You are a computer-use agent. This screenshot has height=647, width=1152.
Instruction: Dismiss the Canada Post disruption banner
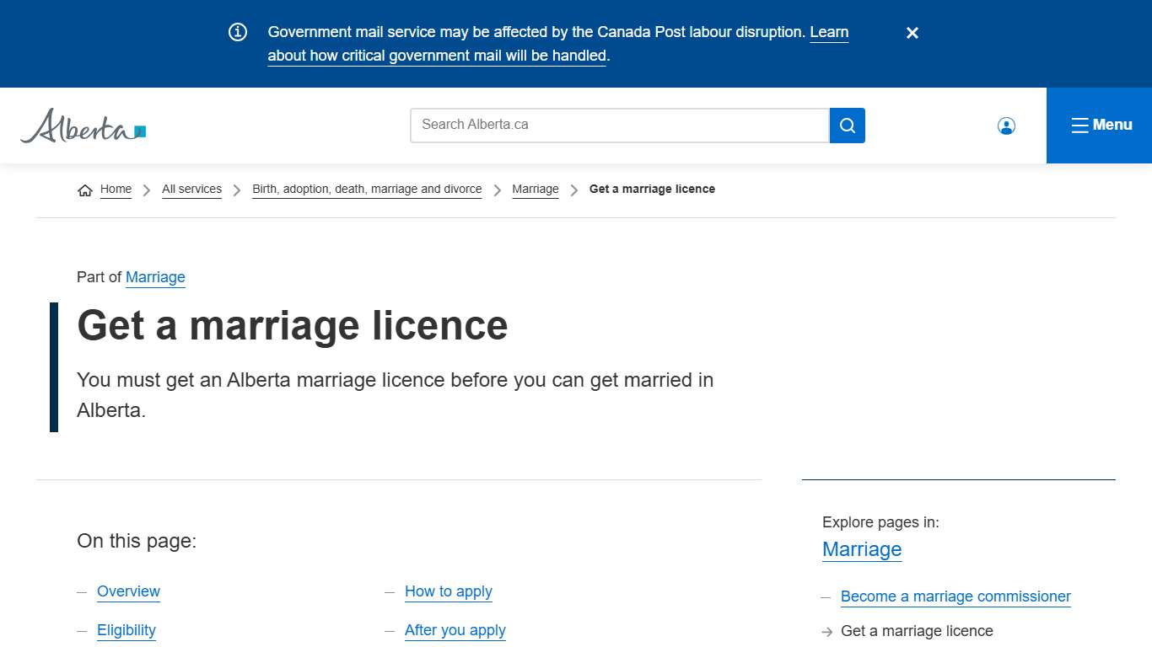[x=912, y=33]
